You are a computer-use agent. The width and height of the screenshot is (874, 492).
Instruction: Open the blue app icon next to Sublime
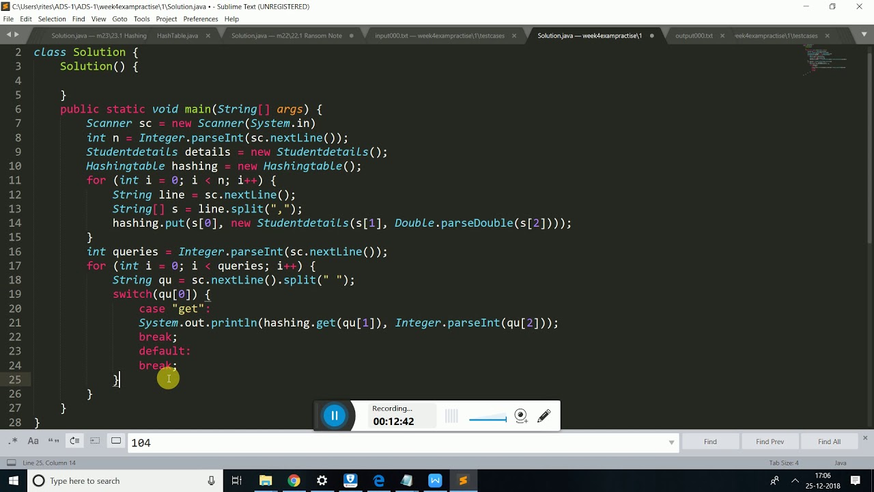(x=435, y=481)
